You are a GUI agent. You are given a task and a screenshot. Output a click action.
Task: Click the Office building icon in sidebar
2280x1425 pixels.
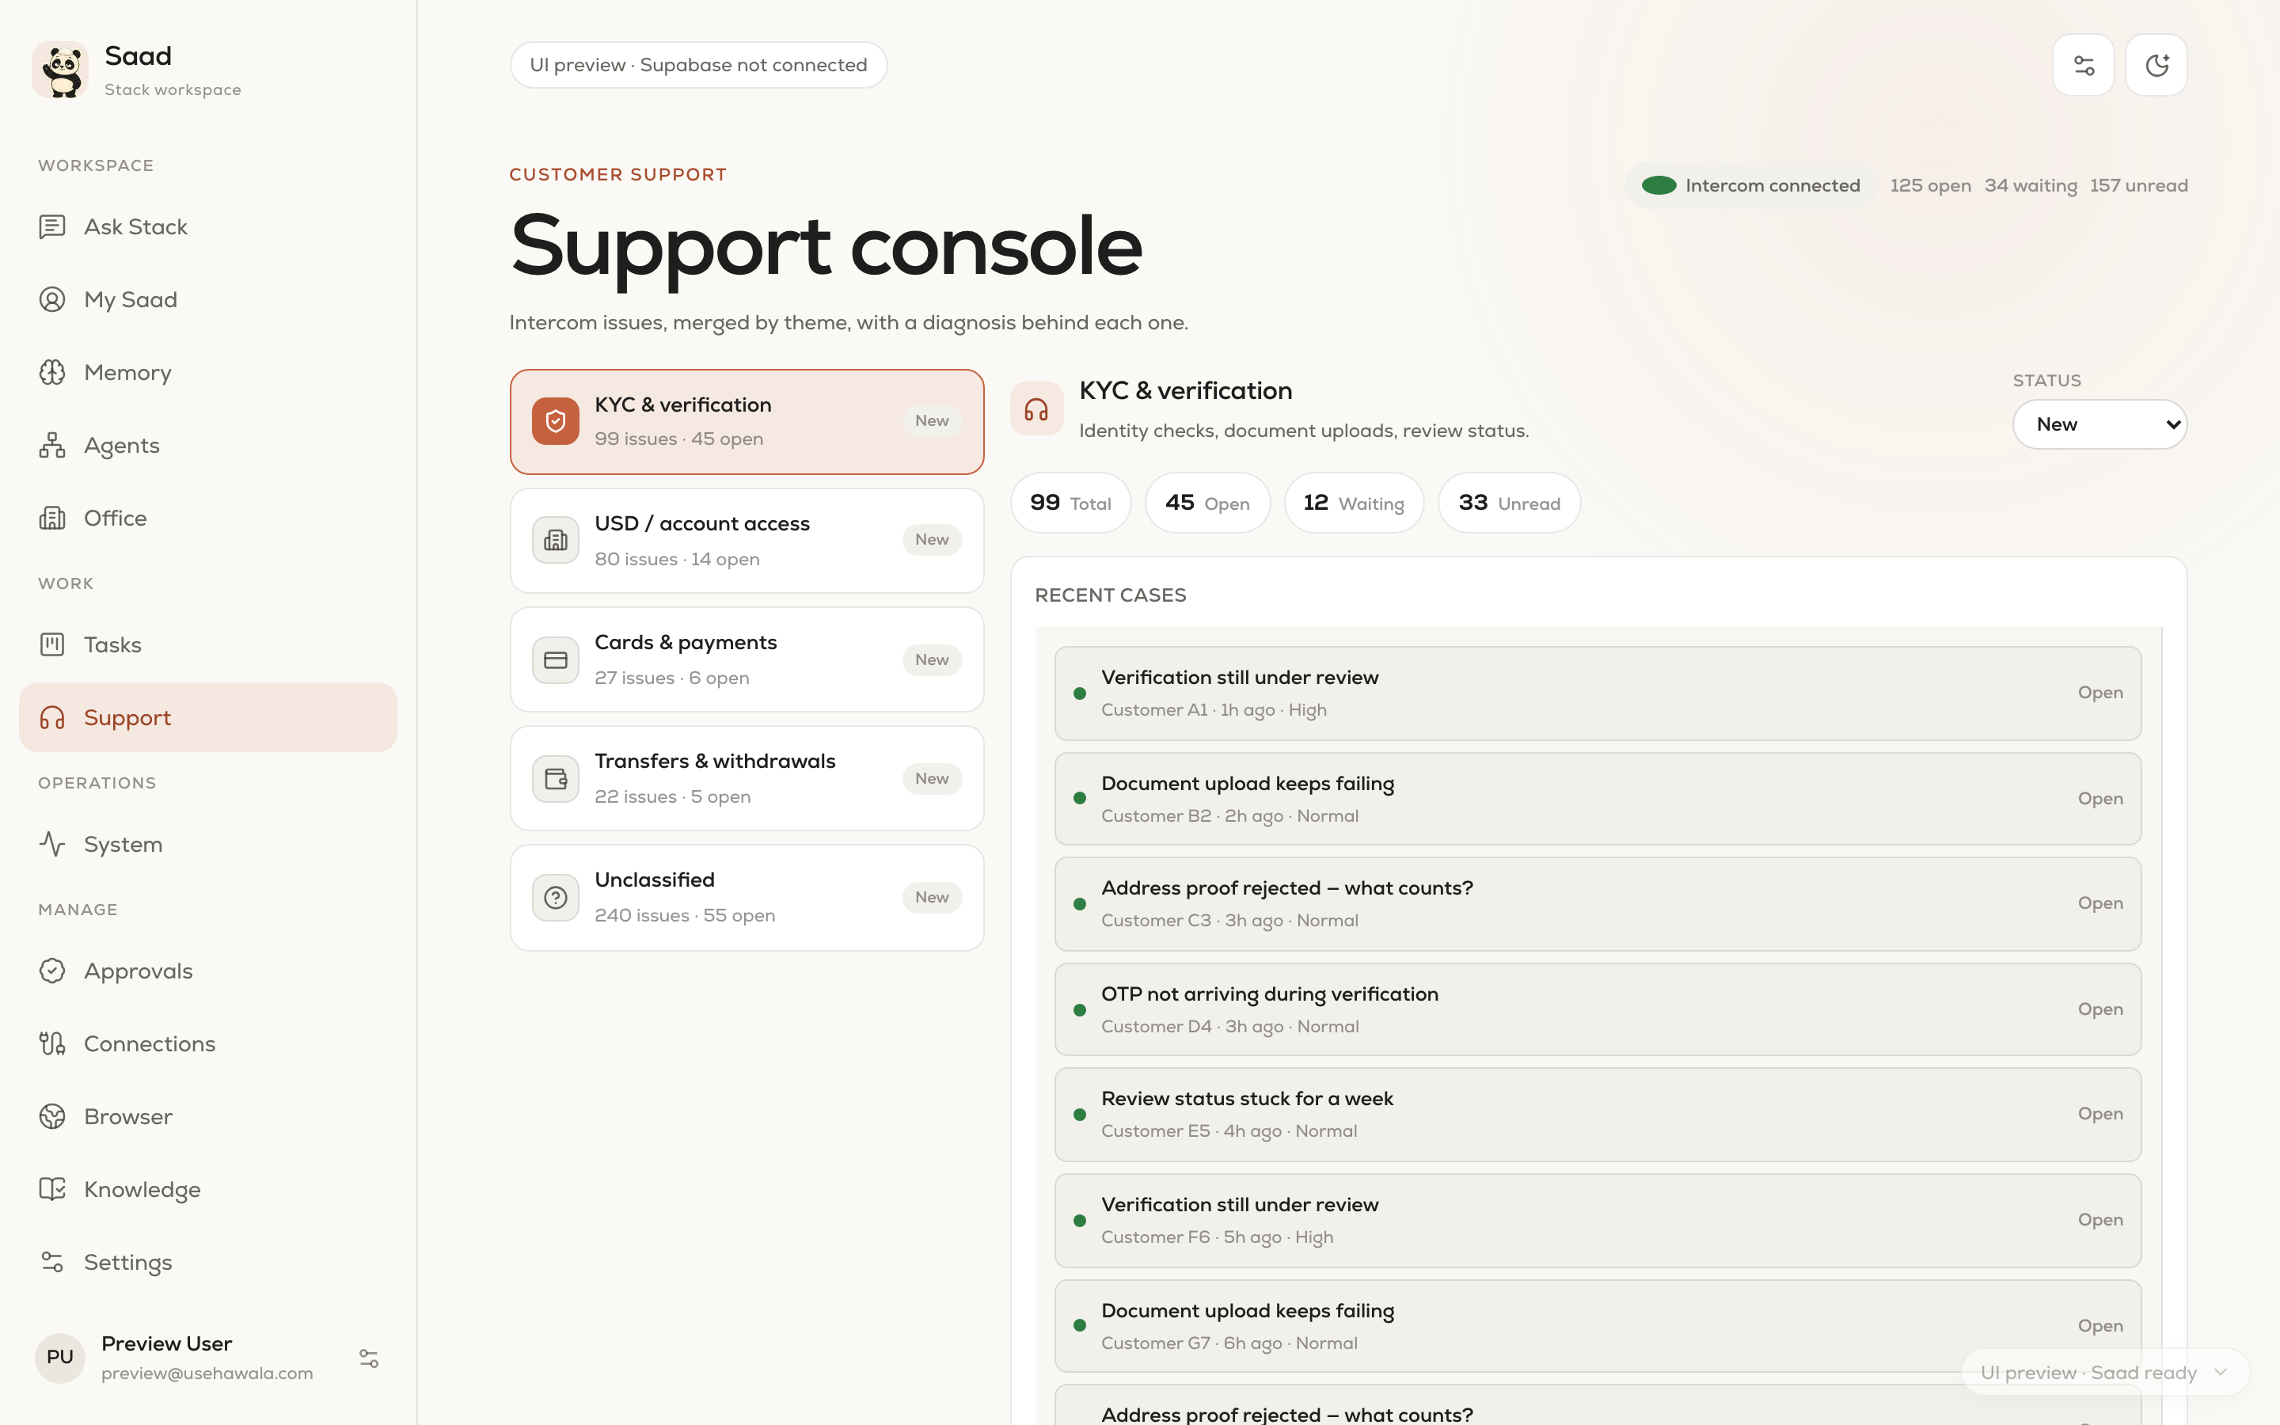coord(51,518)
